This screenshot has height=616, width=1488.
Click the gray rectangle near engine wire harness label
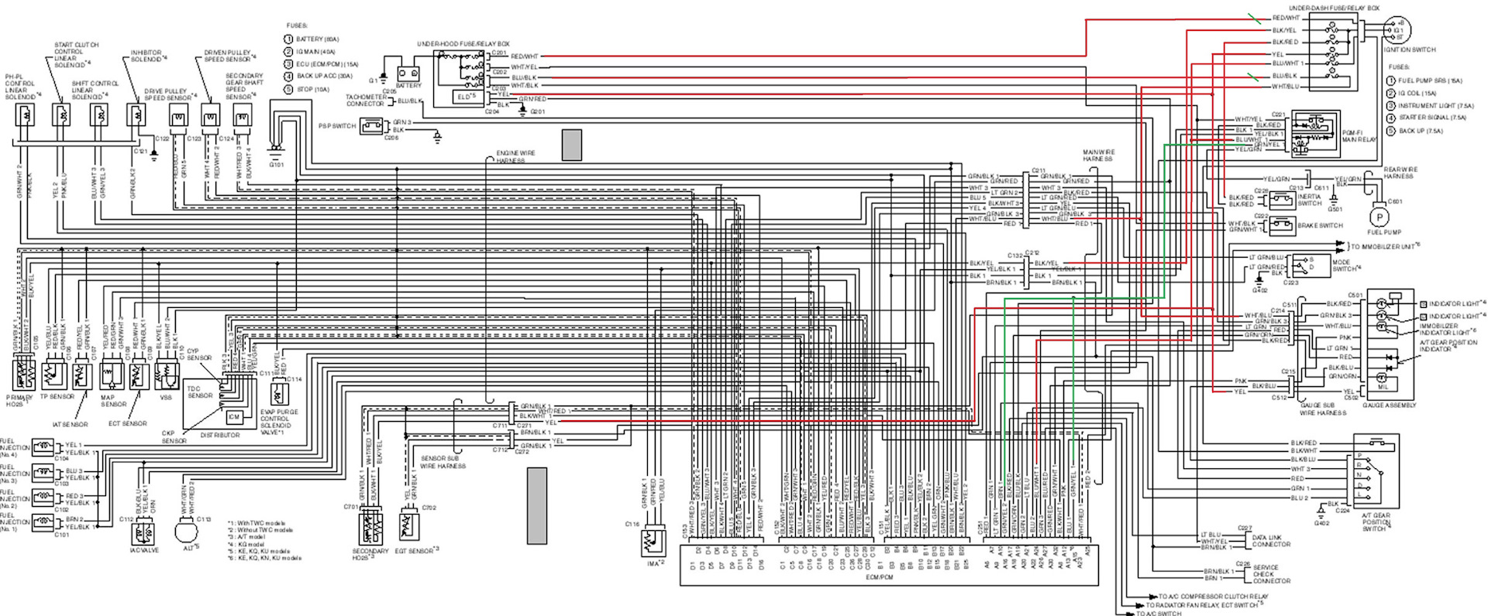pos(572,145)
